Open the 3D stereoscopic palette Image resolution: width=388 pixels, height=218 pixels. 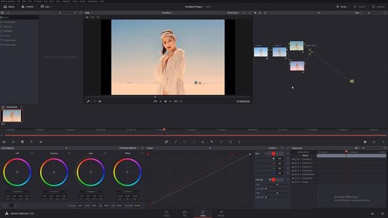[x=230, y=142]
